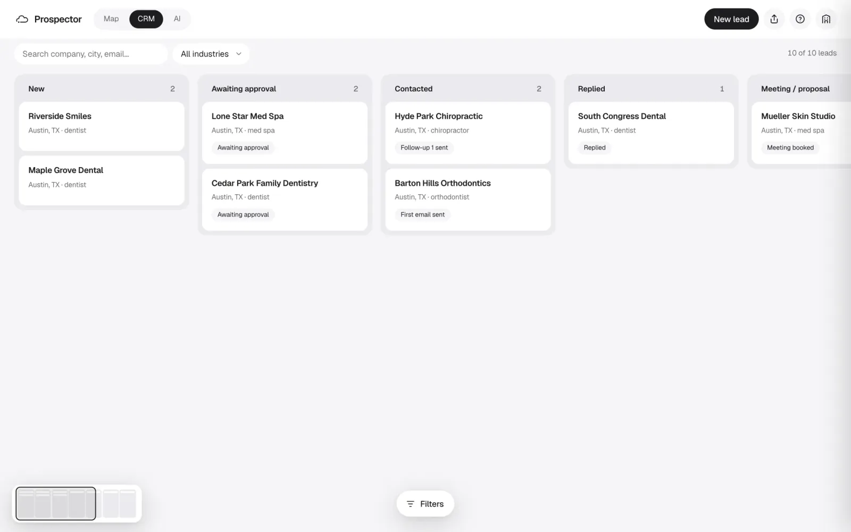This screenshot has height=532, width=851.
Task: Click Cedar Park's Awaiting approval tag
Action: pyautogui.click(x=243, y=215)
